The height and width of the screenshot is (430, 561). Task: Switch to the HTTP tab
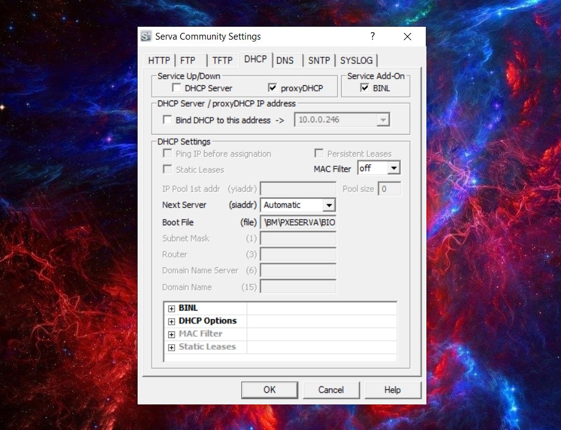click(x=159, y=60)
